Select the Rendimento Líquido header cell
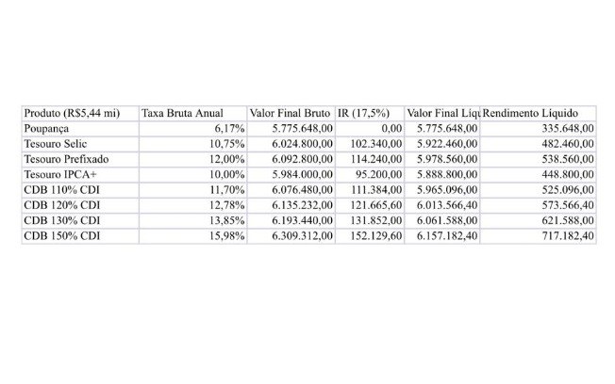 (x=538, y=114)
